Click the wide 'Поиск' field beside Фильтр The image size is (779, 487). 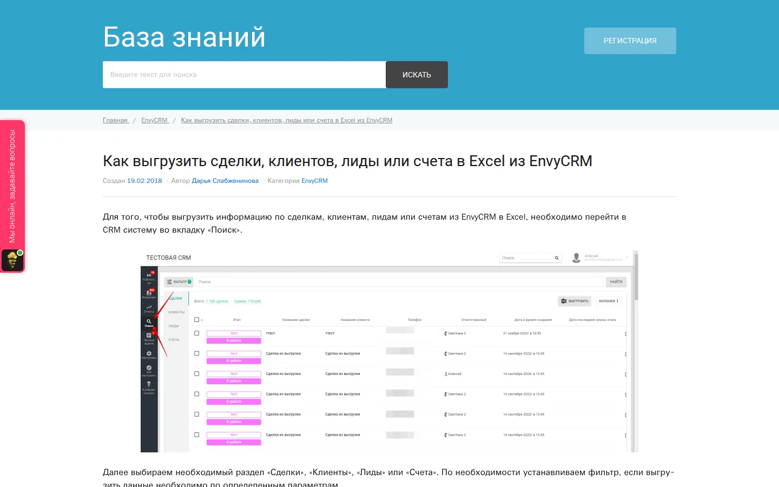(x=399, y=282)
